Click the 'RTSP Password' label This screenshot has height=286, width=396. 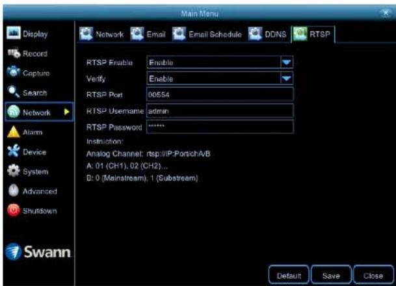coord(114,127)
